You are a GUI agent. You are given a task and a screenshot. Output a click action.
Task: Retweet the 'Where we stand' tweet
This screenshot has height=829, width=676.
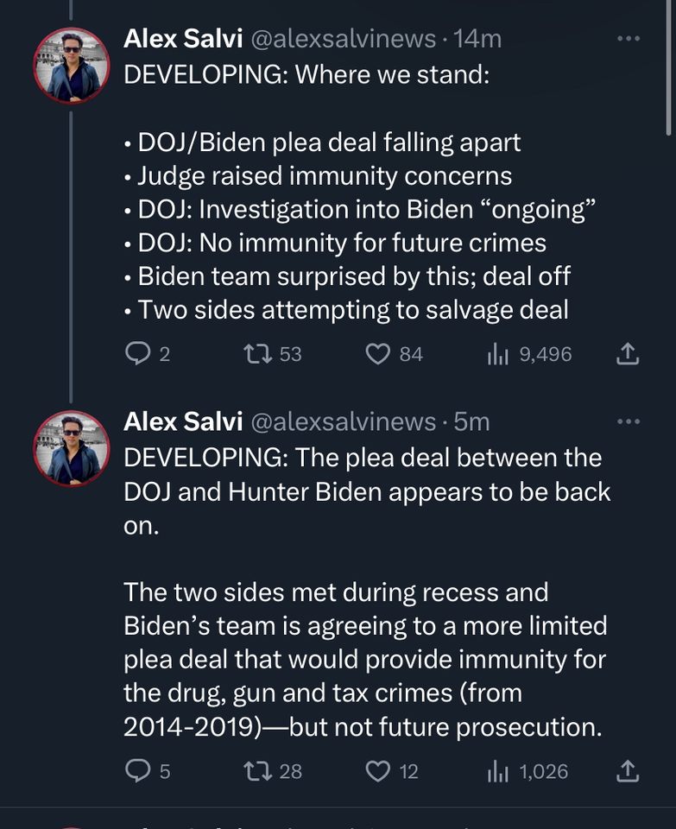[255, 353]
